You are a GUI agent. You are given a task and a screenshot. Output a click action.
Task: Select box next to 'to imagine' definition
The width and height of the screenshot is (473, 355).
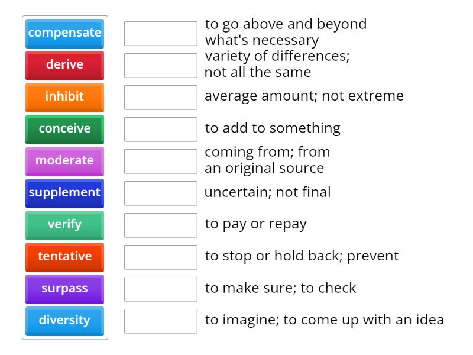(160, 321)
